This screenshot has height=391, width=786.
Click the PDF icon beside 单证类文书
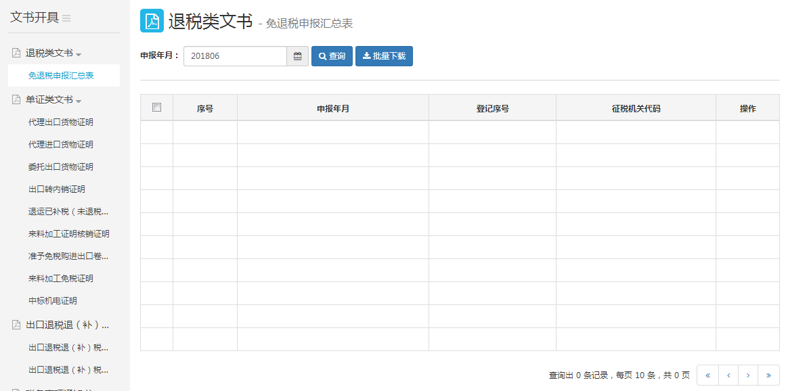point(16,99)
